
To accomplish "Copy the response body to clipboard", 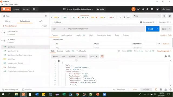I will click(x=166, y=56).
